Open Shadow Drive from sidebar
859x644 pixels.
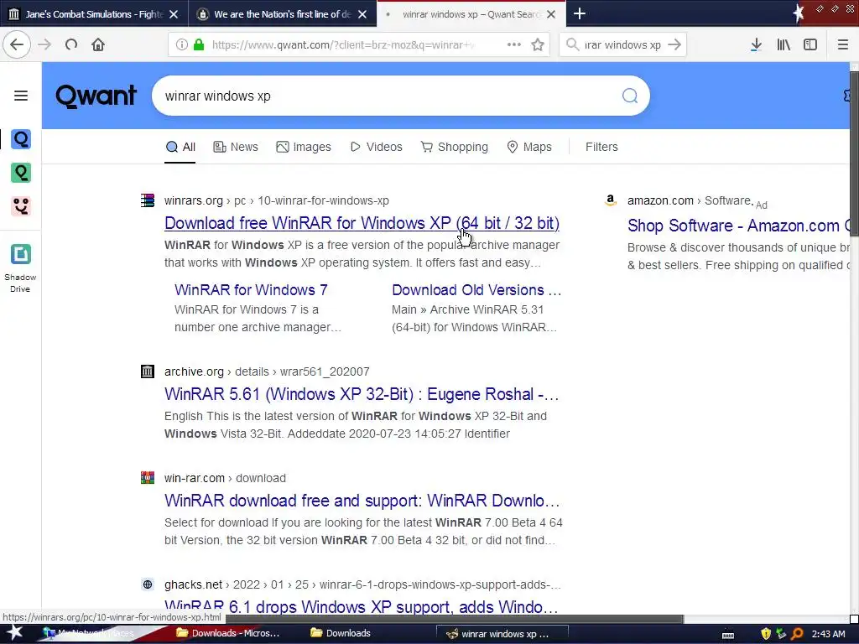tap(21, 267)
